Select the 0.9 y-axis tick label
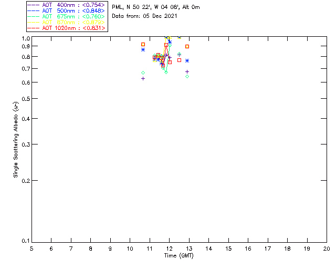The width and height of the screenshot is (336, 269). point(26,46)
